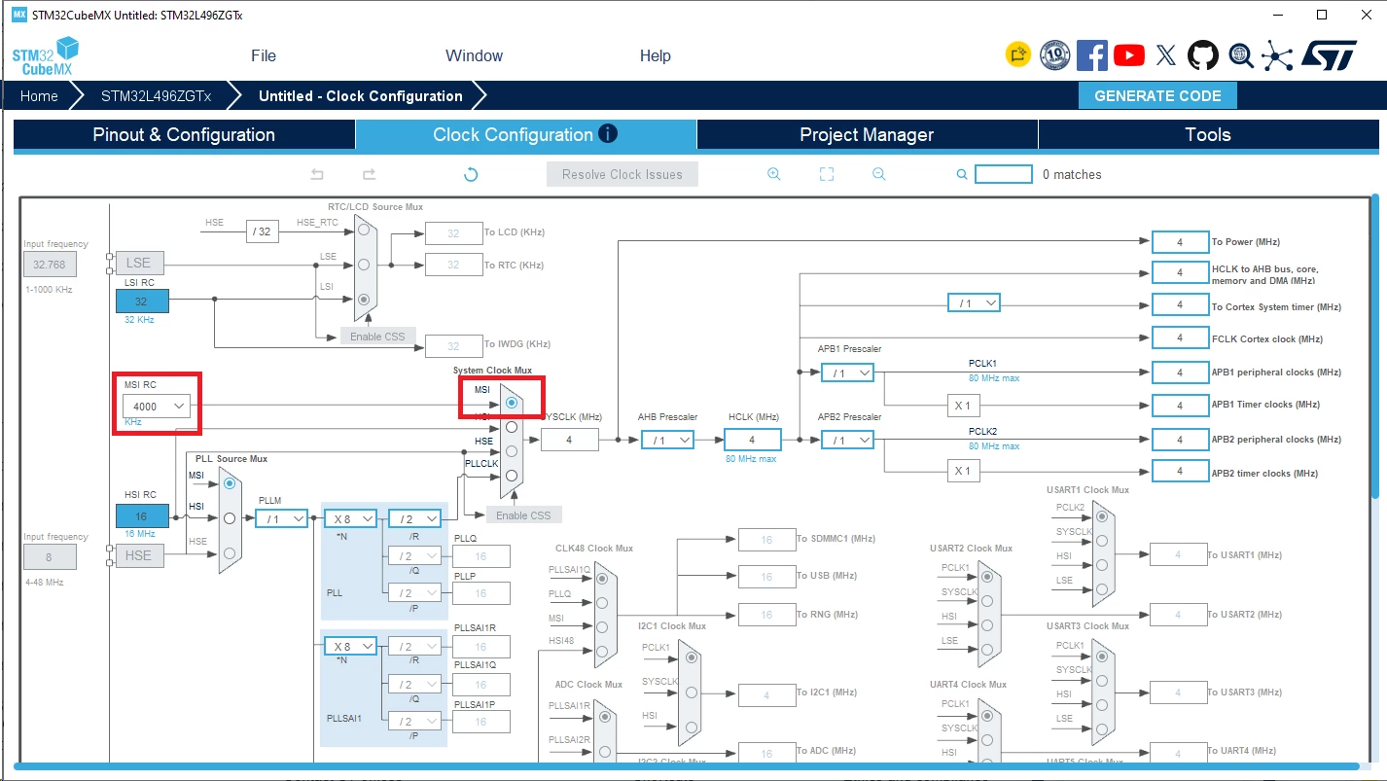Zoom in on the clock diagram
Screen dimensions: 1387x781
tap(774, 174)
